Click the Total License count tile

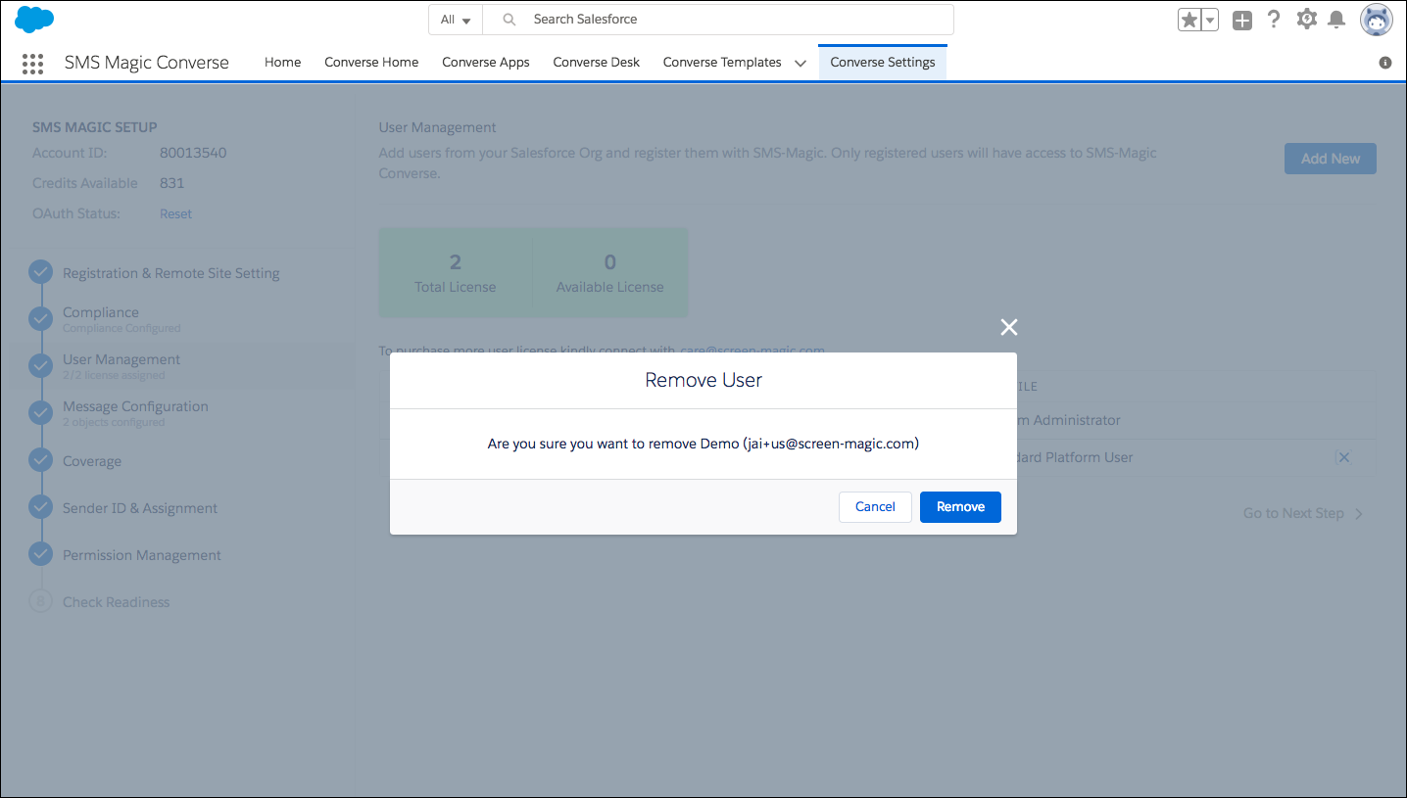[x=456, y=273]
